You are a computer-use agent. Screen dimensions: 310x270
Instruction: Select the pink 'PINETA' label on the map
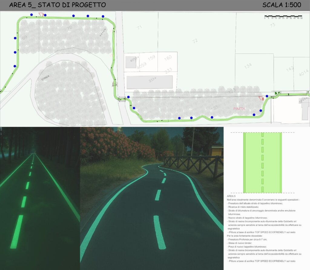pos(239,108)
